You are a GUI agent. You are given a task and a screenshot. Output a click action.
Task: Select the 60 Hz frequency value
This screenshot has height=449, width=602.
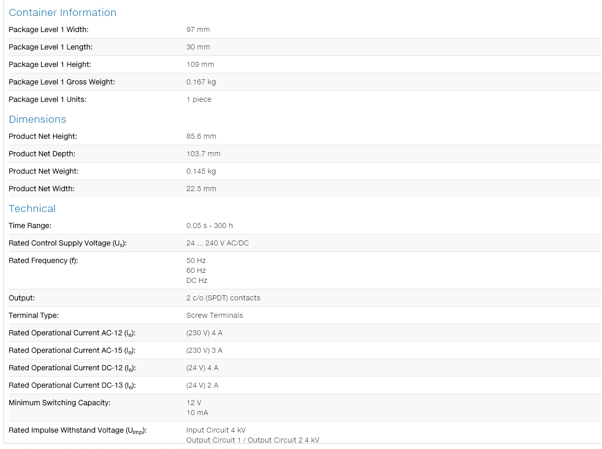click(196, 270)
